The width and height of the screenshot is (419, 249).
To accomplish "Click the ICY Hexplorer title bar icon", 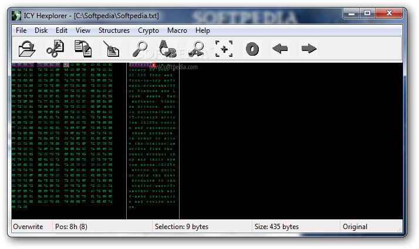I will pyautogui.click(x=16, y=16).
